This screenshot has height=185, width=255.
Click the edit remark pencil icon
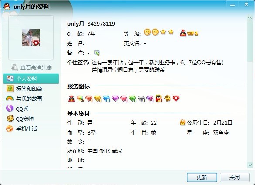[x=97, y=53]
